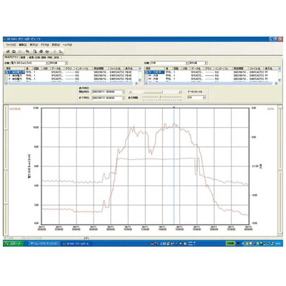The height and width of the screenshot is (286, 286).
Task: Click the toolbar icon right of print
Action: click(x=47, y=51)
